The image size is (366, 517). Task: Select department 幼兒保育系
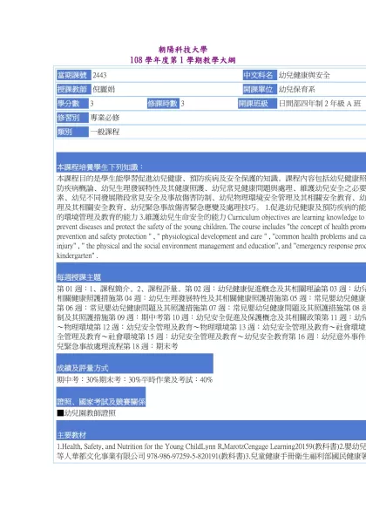[297, 89]
